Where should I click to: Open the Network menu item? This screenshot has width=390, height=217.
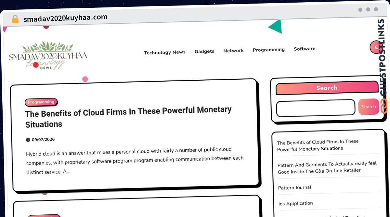[233, 51]
